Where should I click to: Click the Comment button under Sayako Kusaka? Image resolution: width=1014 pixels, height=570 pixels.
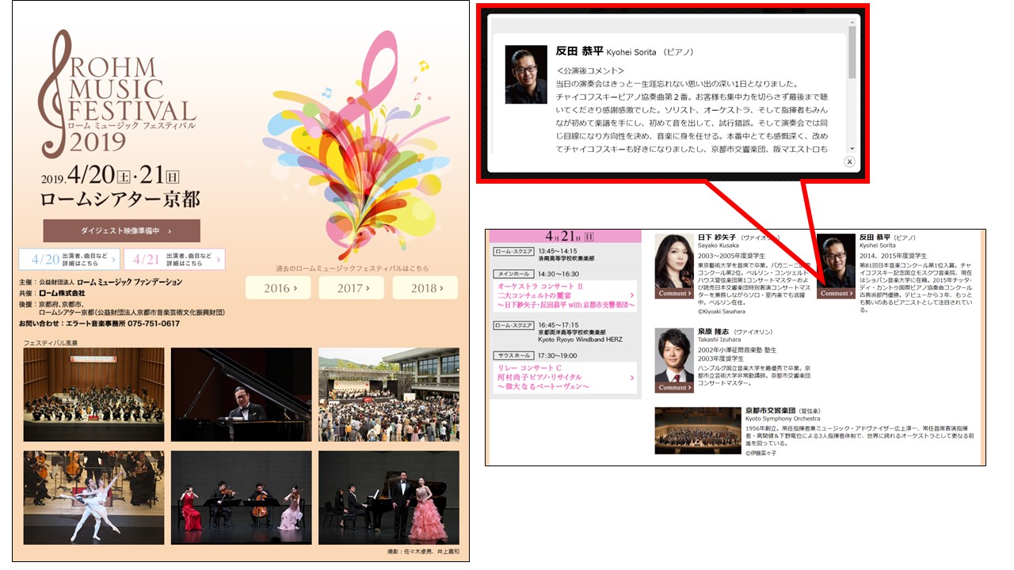pyautogui.click(x=674, y=293)
